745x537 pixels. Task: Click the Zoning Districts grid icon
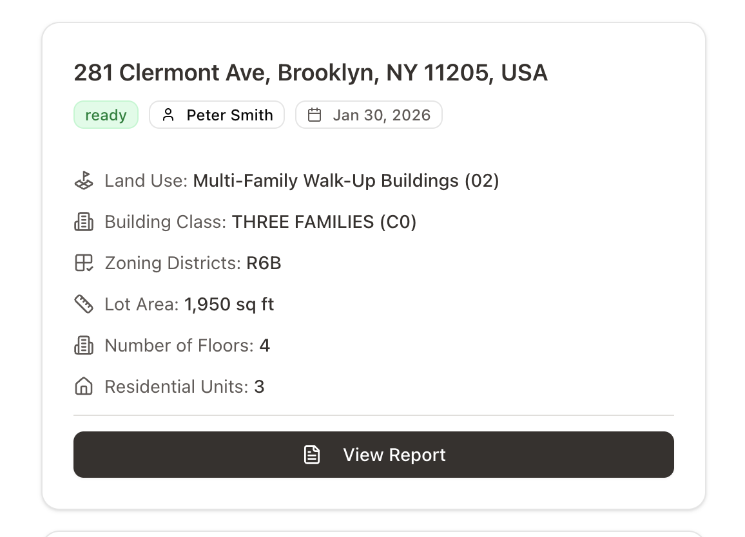pyautogui.click(x=84, y=263)
